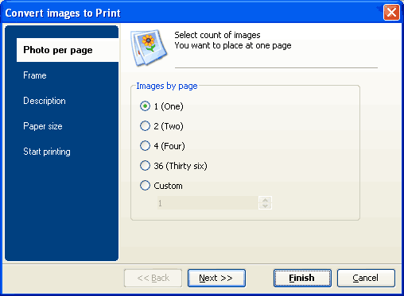Screen dimensions: 404x296
Task: Click the sunflower photo wizard icon
Action: click(149, 48)
